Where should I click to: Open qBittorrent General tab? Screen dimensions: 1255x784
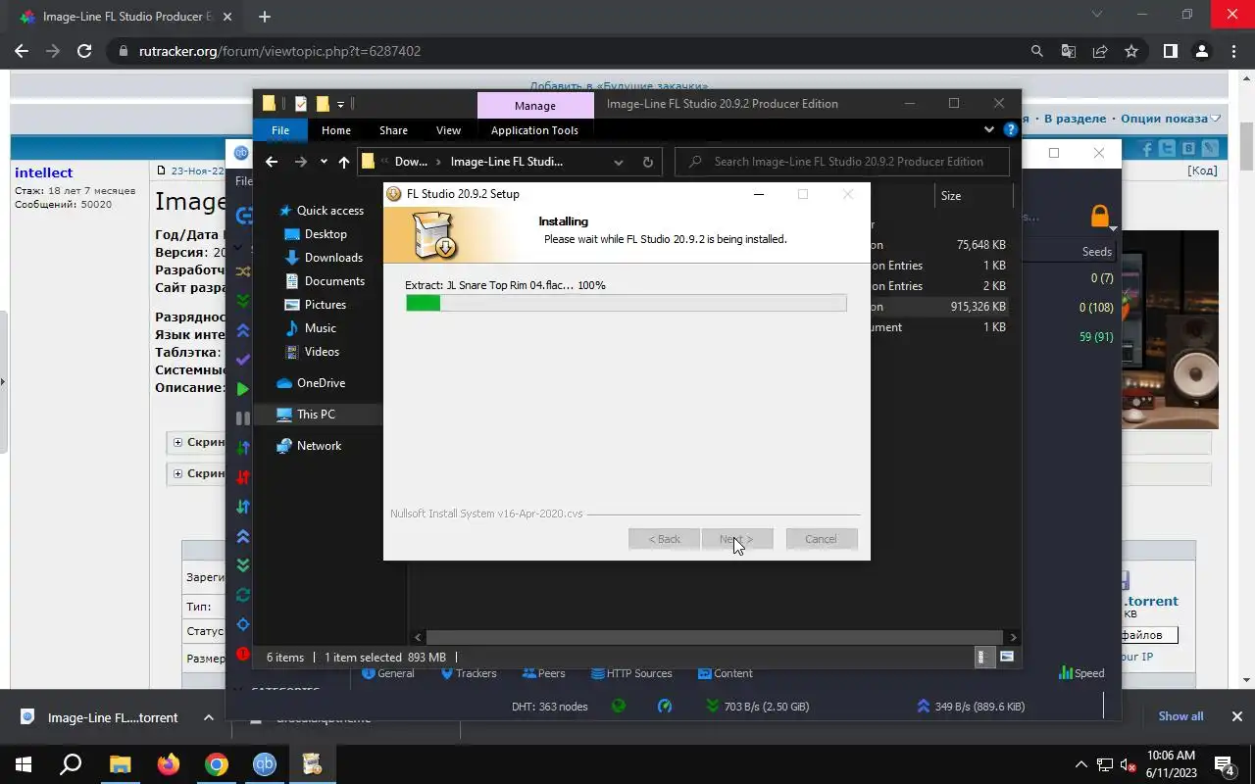(388, 673)
